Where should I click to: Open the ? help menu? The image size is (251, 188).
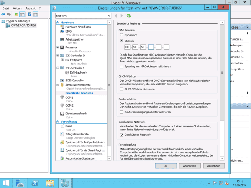point(40,8)
